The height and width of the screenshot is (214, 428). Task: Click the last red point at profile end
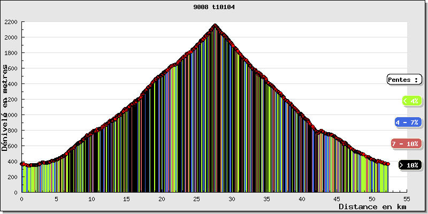388,164
